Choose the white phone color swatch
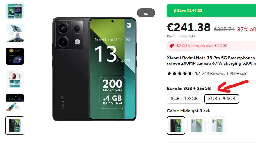256x149 pixels. (217, 126)
